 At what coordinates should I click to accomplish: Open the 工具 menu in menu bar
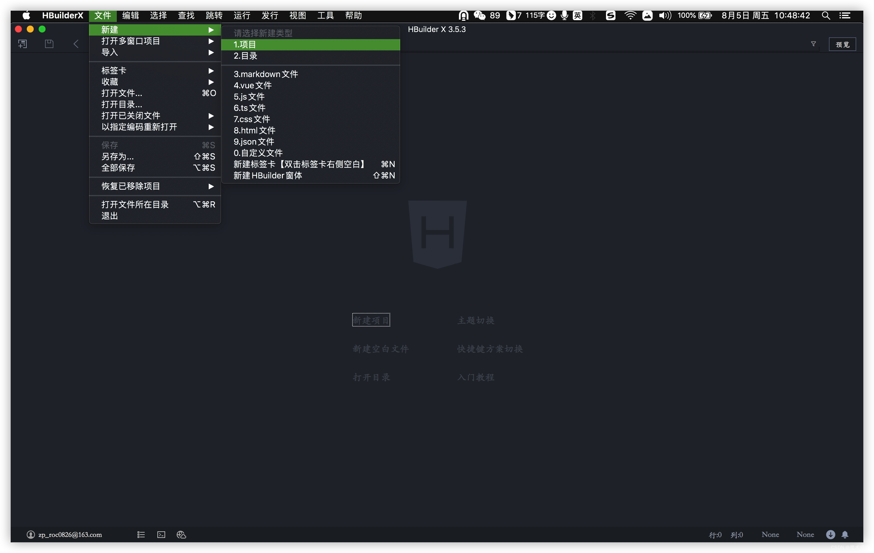pos(326,15)
